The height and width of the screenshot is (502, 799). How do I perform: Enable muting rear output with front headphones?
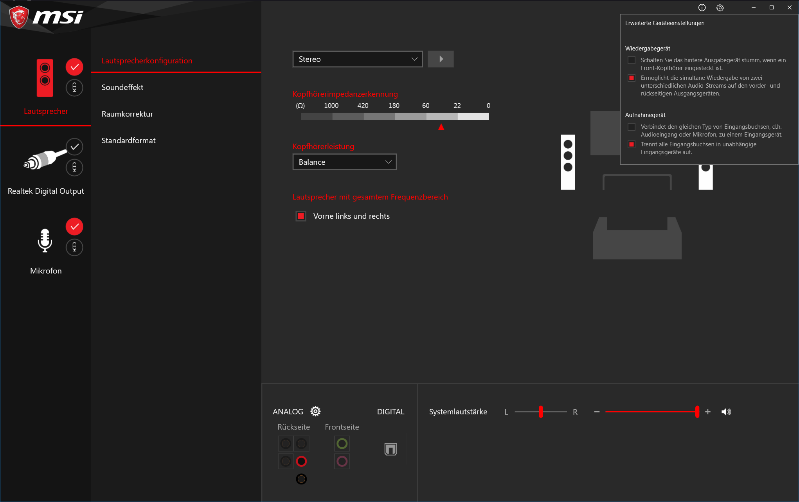point(632,60)
